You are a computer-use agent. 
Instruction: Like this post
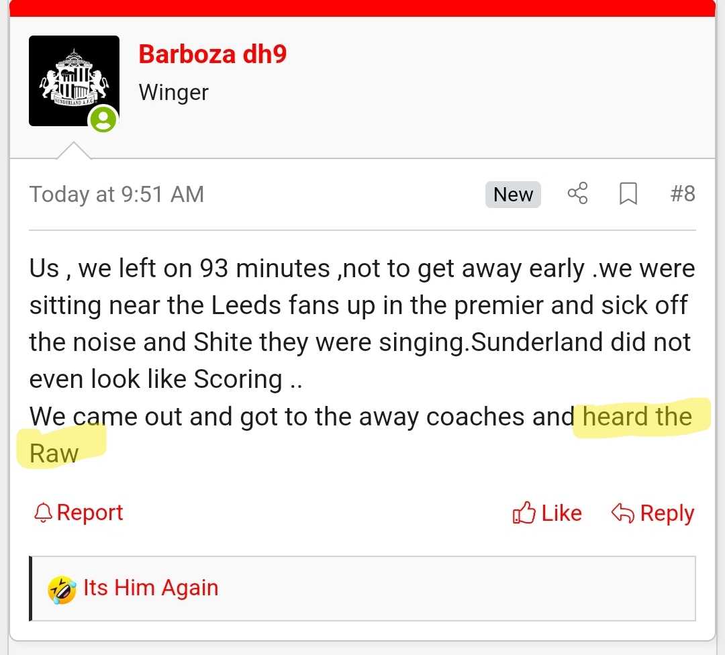(547, 513)
